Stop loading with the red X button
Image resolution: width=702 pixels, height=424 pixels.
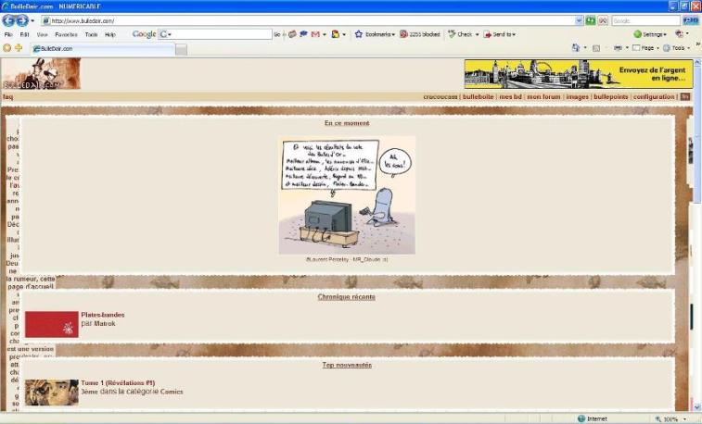coord(603,20)
